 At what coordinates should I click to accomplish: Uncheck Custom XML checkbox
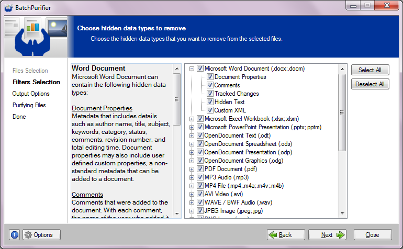210,110
